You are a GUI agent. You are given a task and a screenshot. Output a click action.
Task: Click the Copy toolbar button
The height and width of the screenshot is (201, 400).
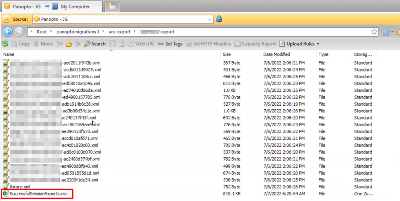pos(21,44)
